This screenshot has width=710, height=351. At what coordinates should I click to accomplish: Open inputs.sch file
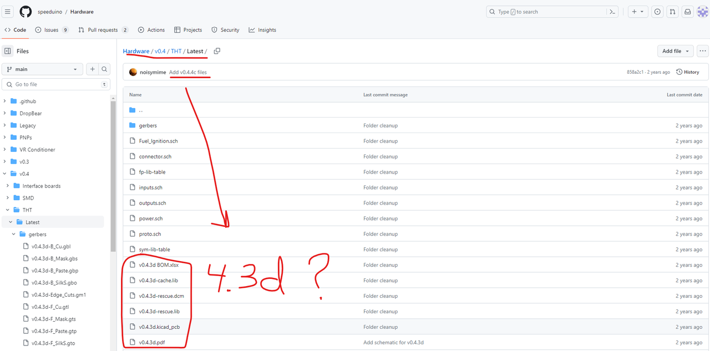[150, 187]
